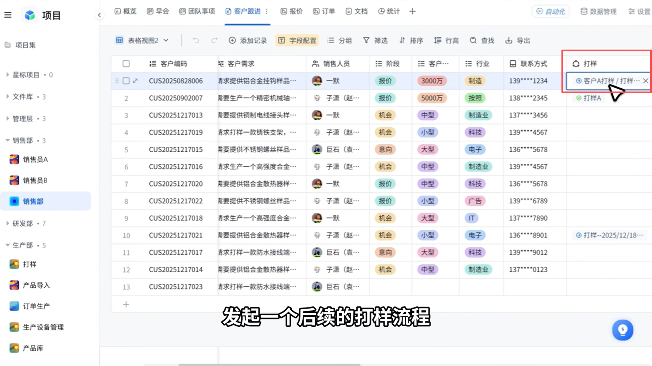
Task: Click the undo arrow icon
Action: (196, 40)
